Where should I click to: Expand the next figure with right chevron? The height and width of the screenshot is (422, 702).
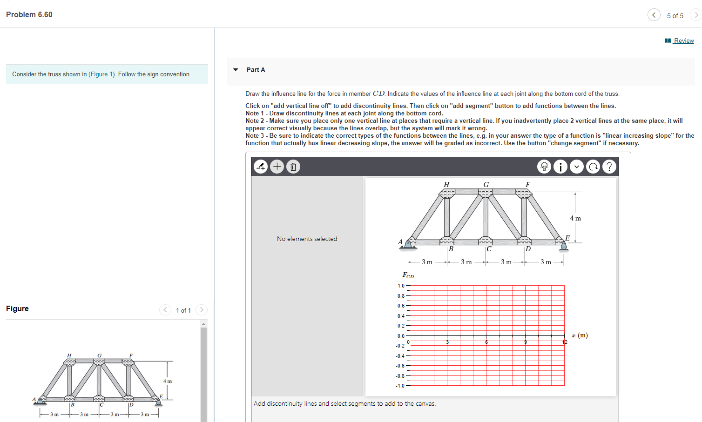tap(201, 310)
